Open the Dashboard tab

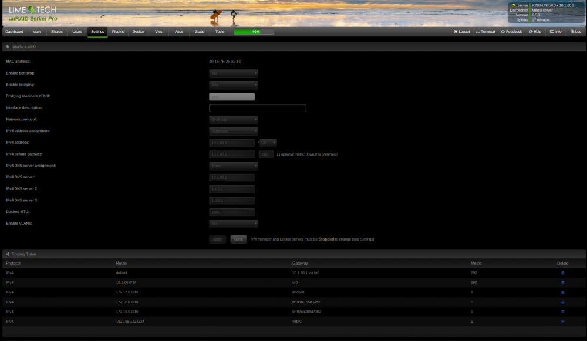point(14,32)
